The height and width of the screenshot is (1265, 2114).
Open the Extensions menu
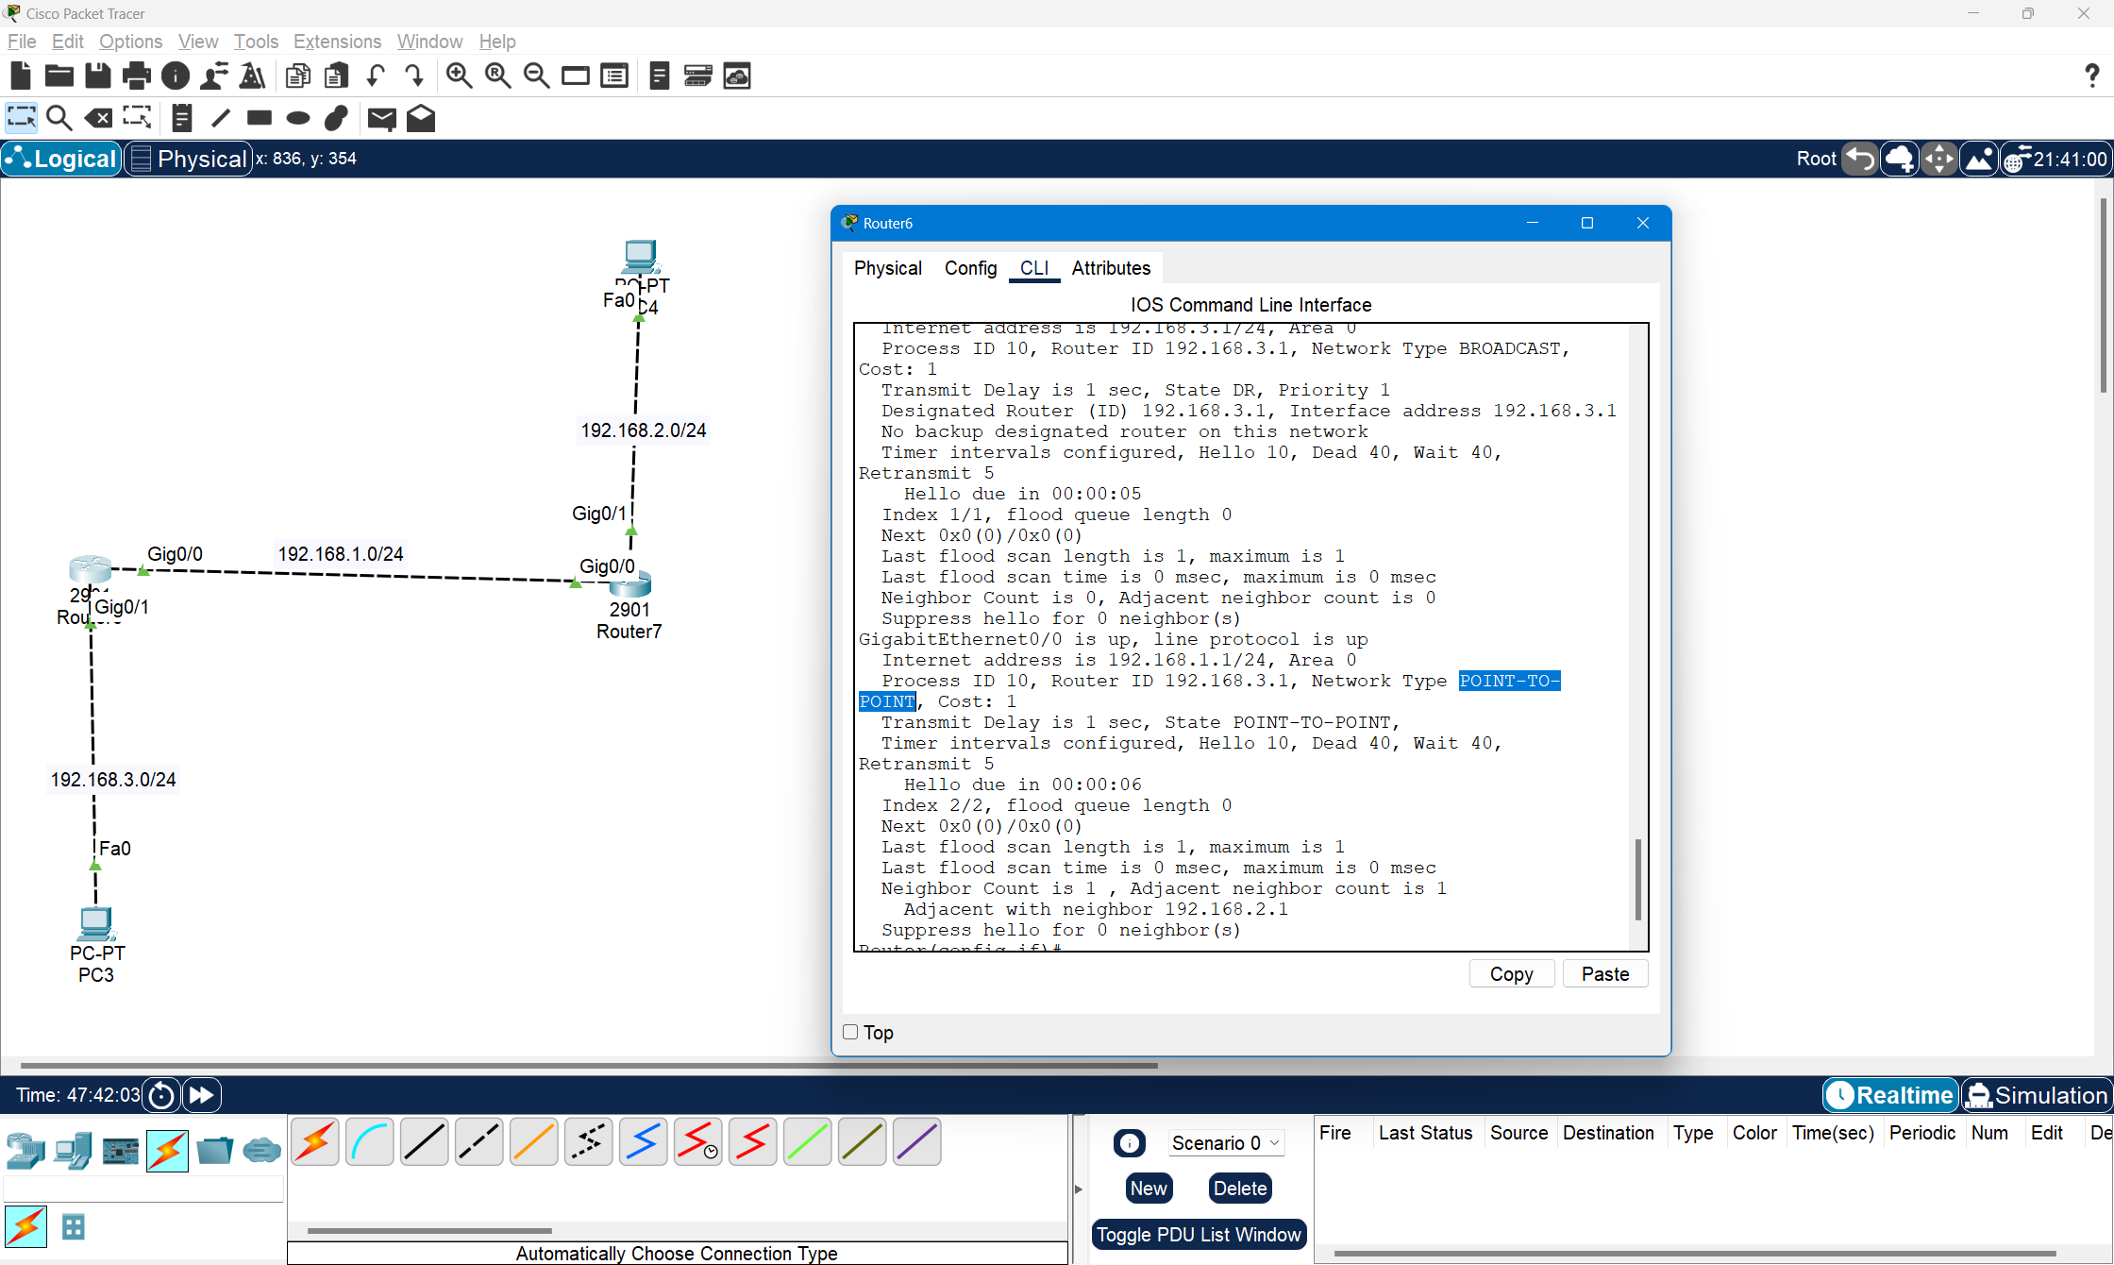[x=337, y=42]
